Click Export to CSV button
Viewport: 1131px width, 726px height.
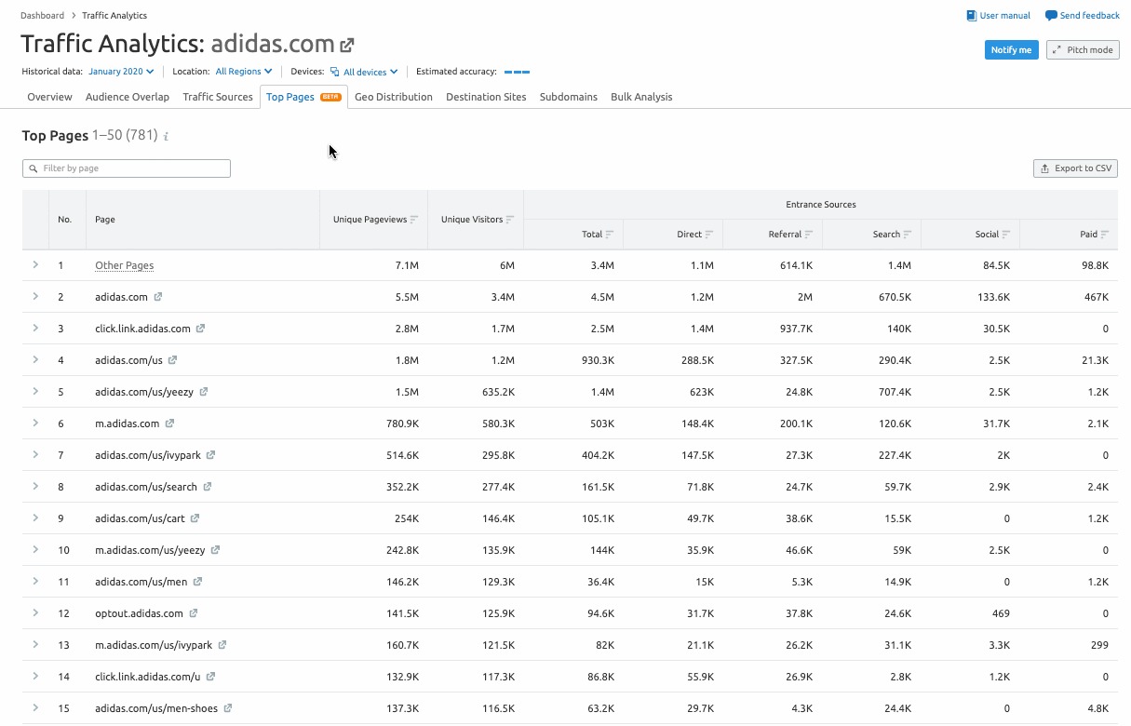pos(1075,168)
